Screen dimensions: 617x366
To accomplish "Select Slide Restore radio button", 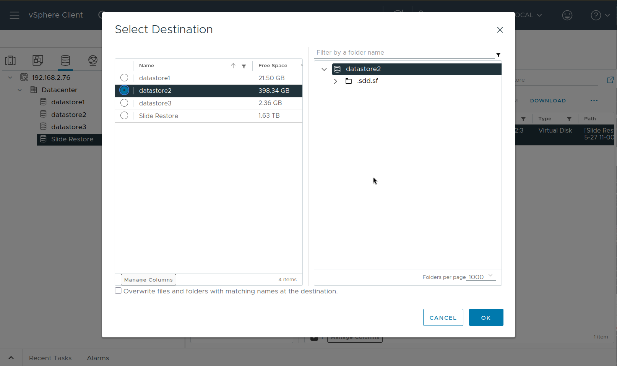I will (124, 115).
